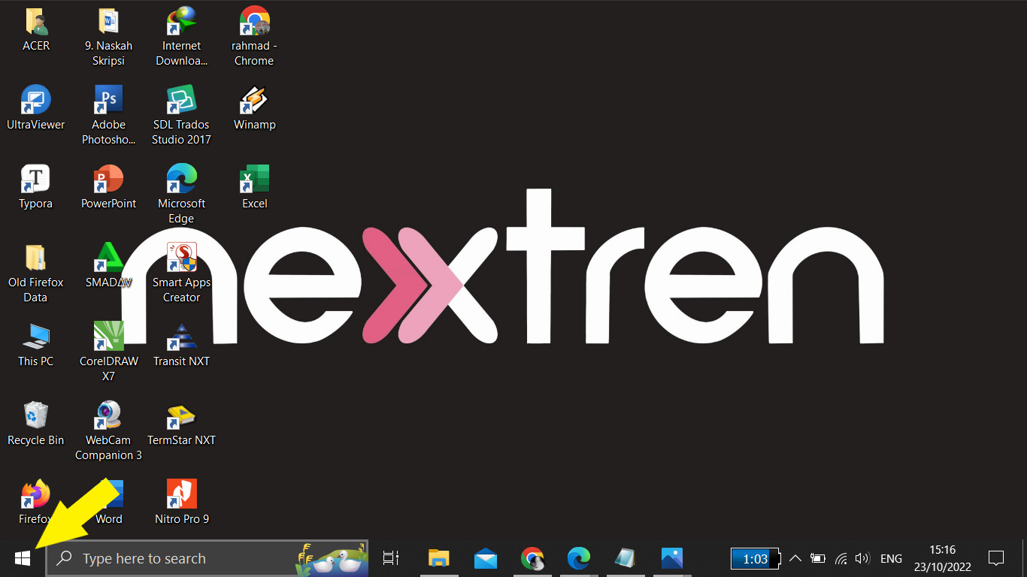
Task: Open the Windows Start menu
Action: click(x=23, y=558)
